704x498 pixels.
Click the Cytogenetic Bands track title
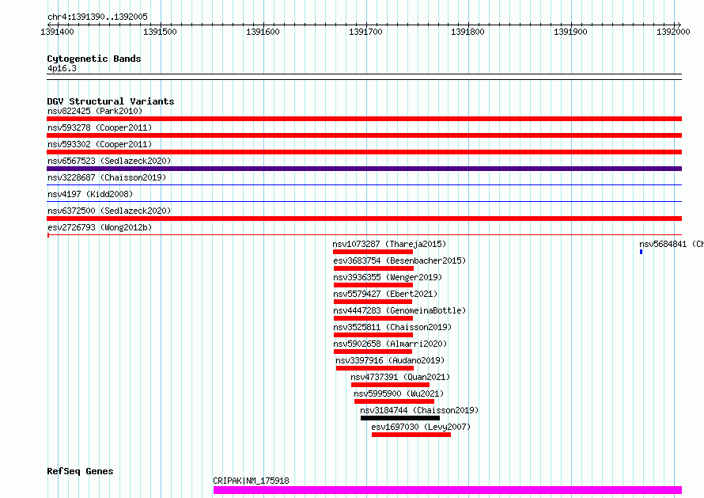click(x=94, y=59)
